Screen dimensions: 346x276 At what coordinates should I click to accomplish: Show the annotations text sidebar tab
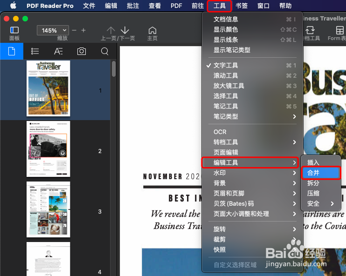click(x=58, y=51)
